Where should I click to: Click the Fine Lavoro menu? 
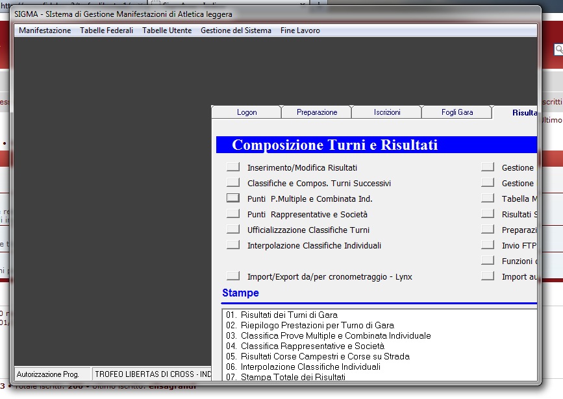click(300, 30)
